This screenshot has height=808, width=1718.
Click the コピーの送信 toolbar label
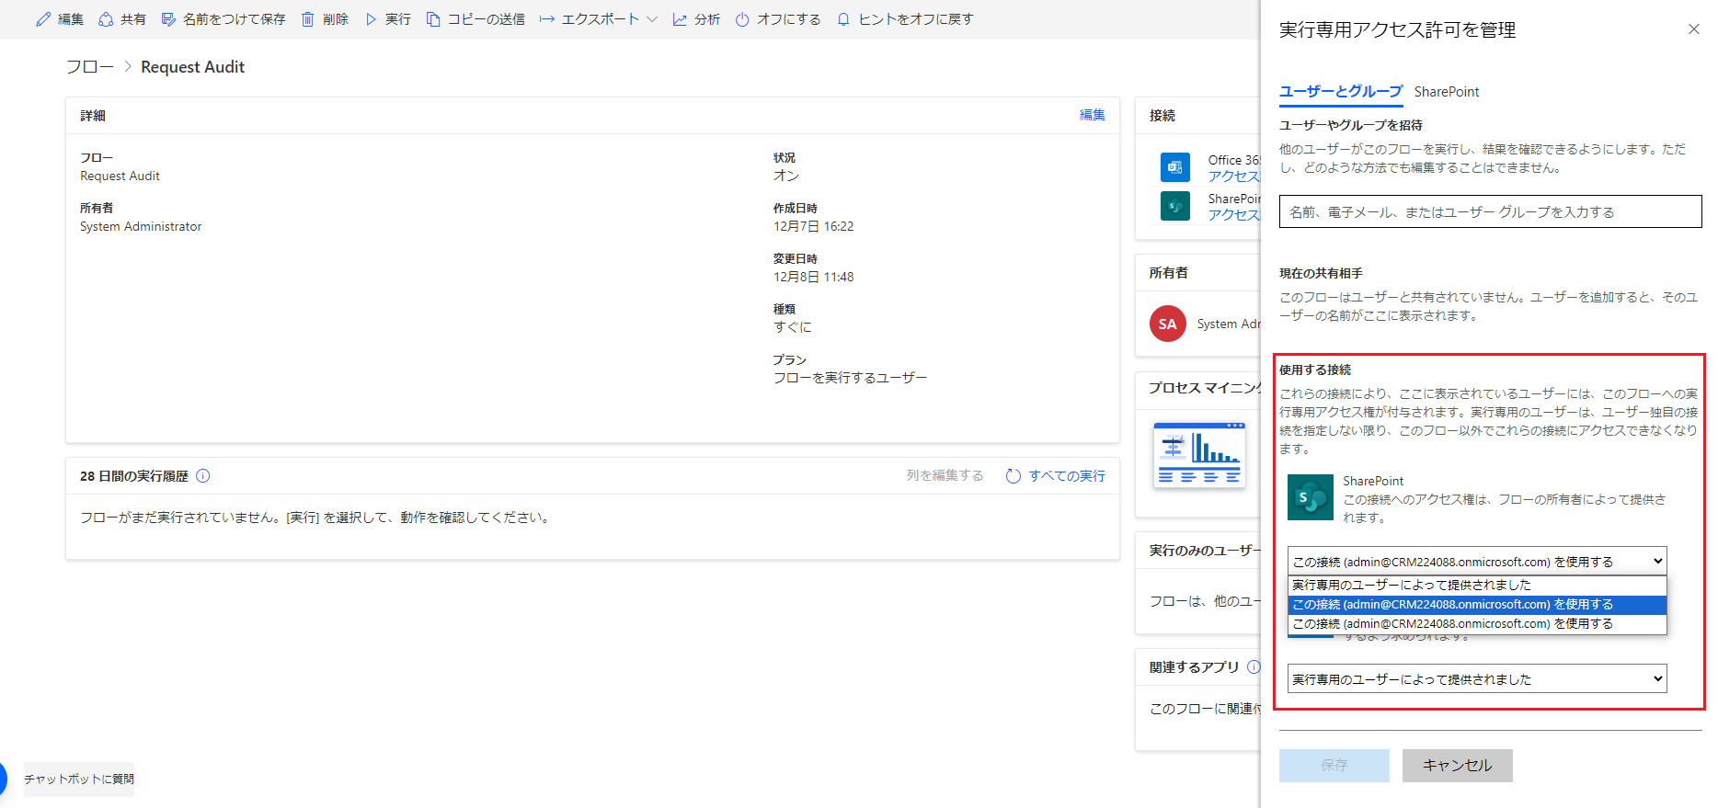(486, 19)
